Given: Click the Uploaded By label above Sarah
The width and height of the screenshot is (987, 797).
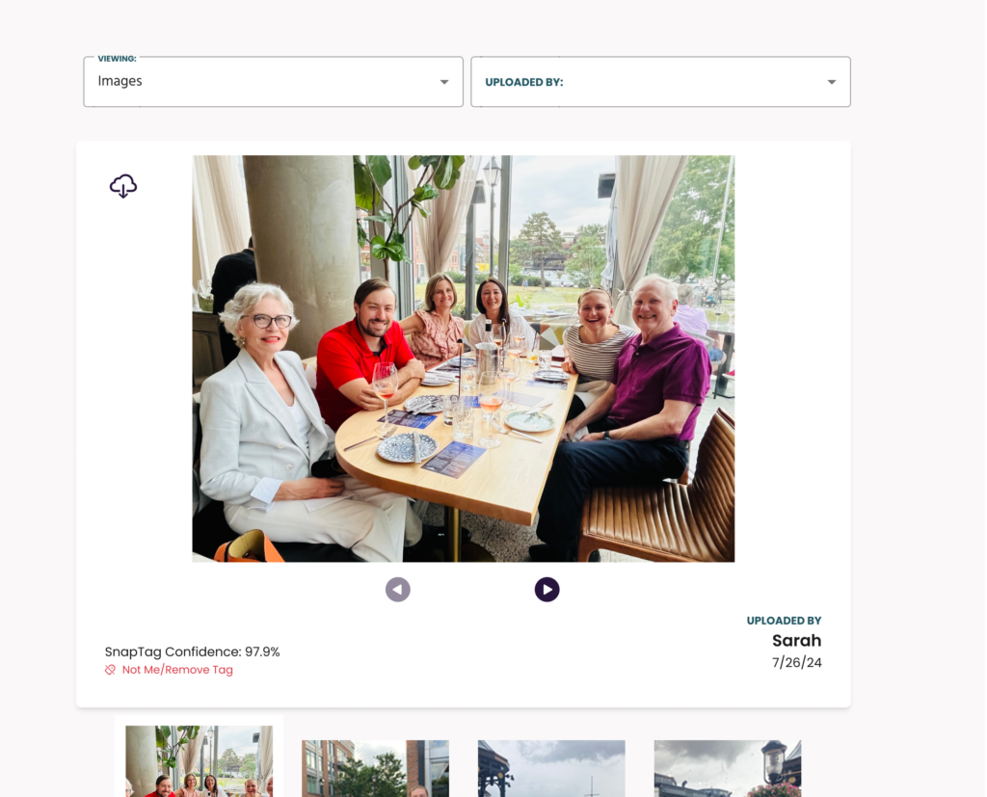Looking at the screenshot, I should (x=785, y=621).
